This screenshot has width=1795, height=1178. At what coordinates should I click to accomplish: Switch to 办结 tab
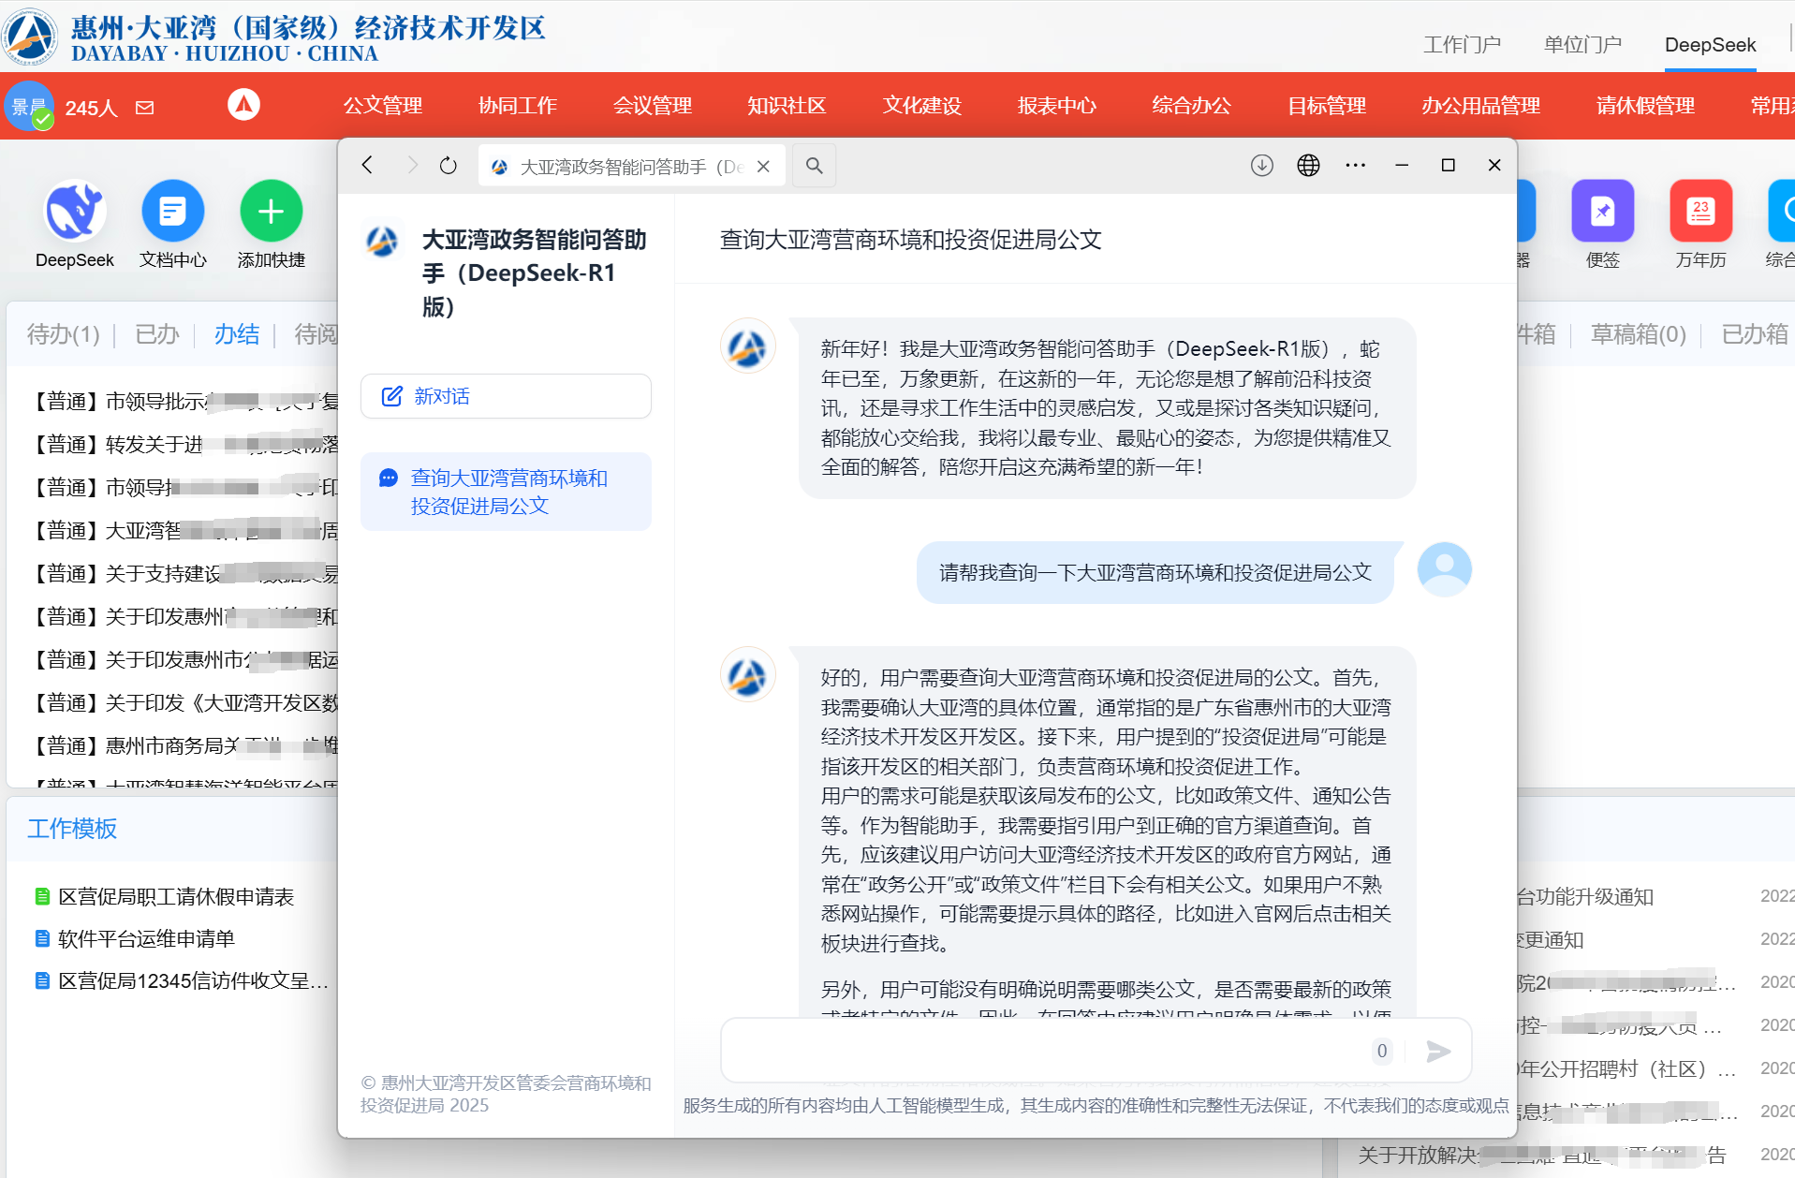(x=236, y=334)
